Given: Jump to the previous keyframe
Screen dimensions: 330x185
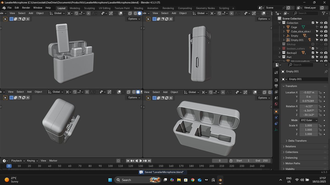Looking at the screenshot, I should point(132,161).
